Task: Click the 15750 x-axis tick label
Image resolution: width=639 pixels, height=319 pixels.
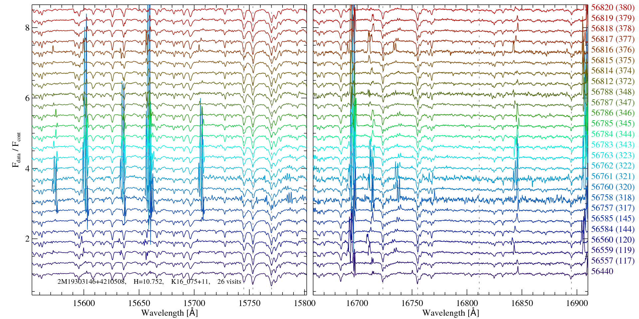Action: coord(250,303)
